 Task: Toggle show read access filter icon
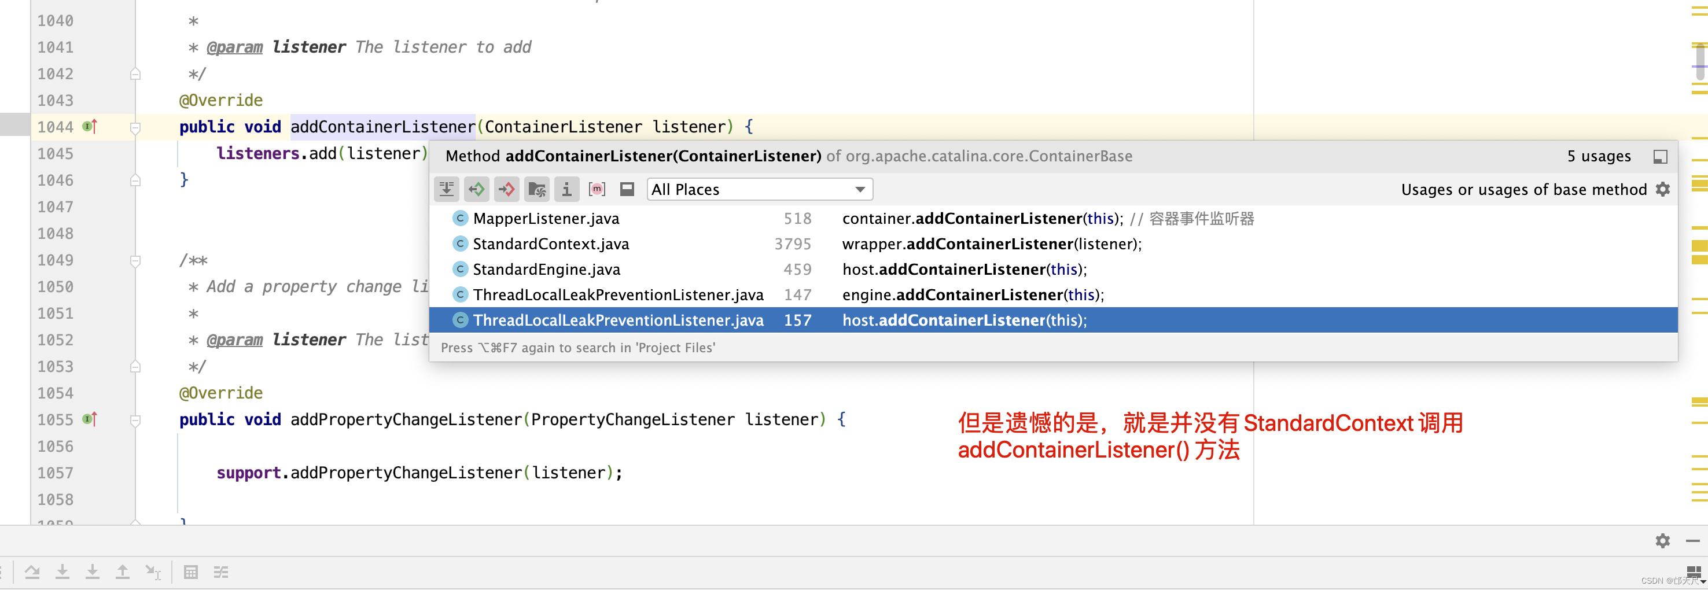point(477,190)
